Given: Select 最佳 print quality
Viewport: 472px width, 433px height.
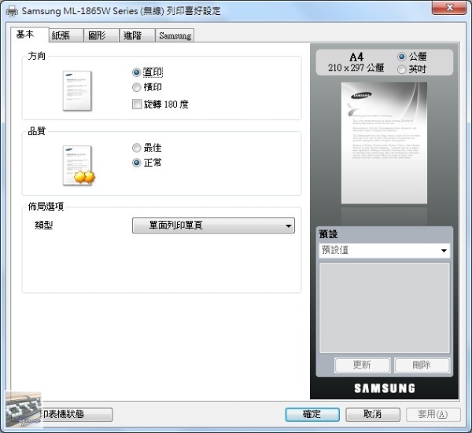Looking at the screenshot, I should (x=146, y=148).
